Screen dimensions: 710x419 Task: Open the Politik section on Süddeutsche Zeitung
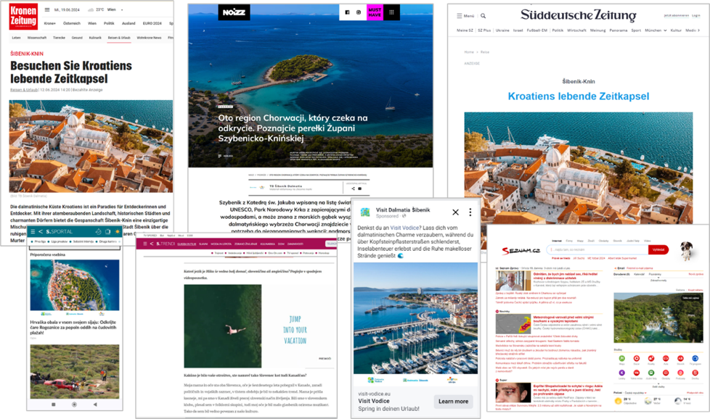pos(558,30)
